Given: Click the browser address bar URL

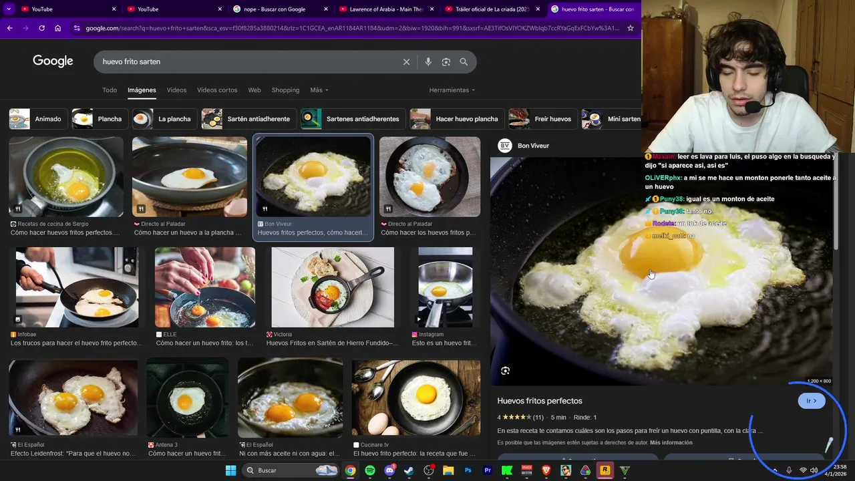Looking at the screenshot, I should coord(352,28).
